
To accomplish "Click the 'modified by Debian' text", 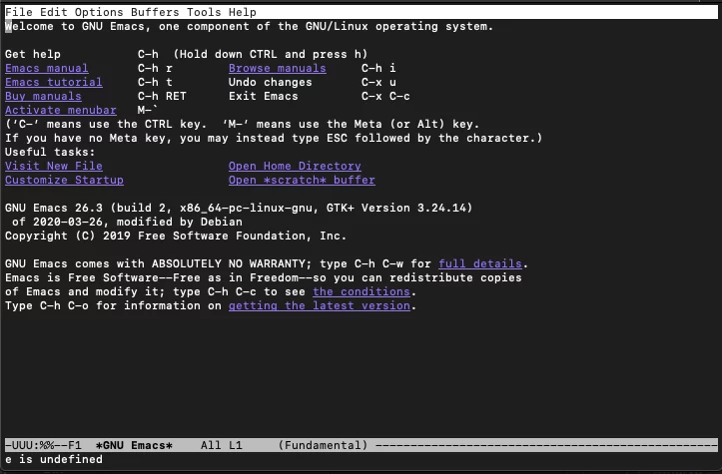I will pyautogui.click(x=179, y=222).
